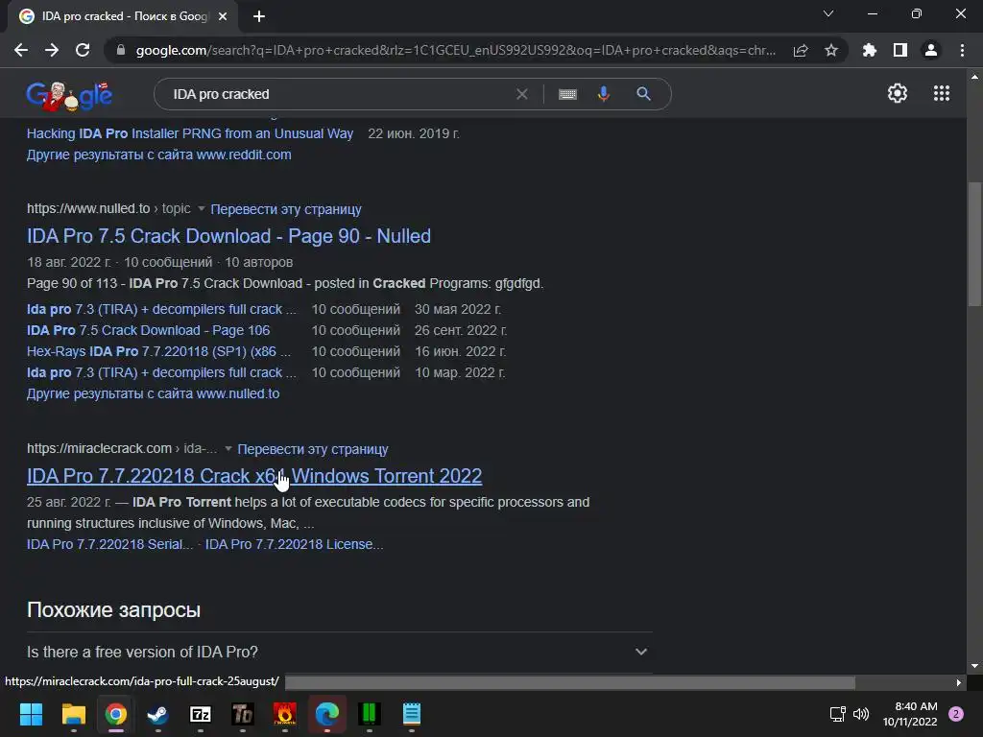Start a voice search with the microphone

(604, 94)
